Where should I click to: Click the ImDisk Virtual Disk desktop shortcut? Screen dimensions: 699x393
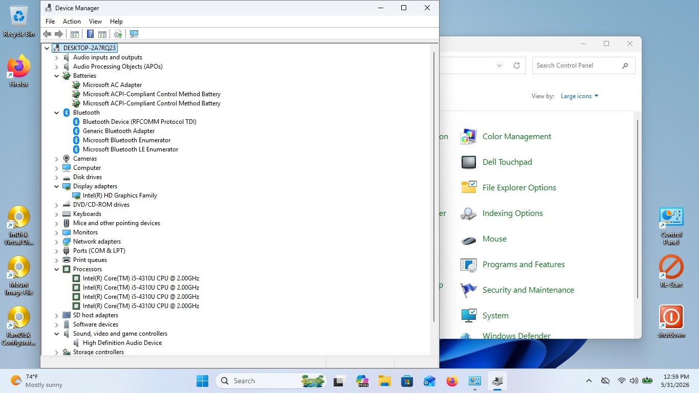pyautogui.click(x=19, y=226)
